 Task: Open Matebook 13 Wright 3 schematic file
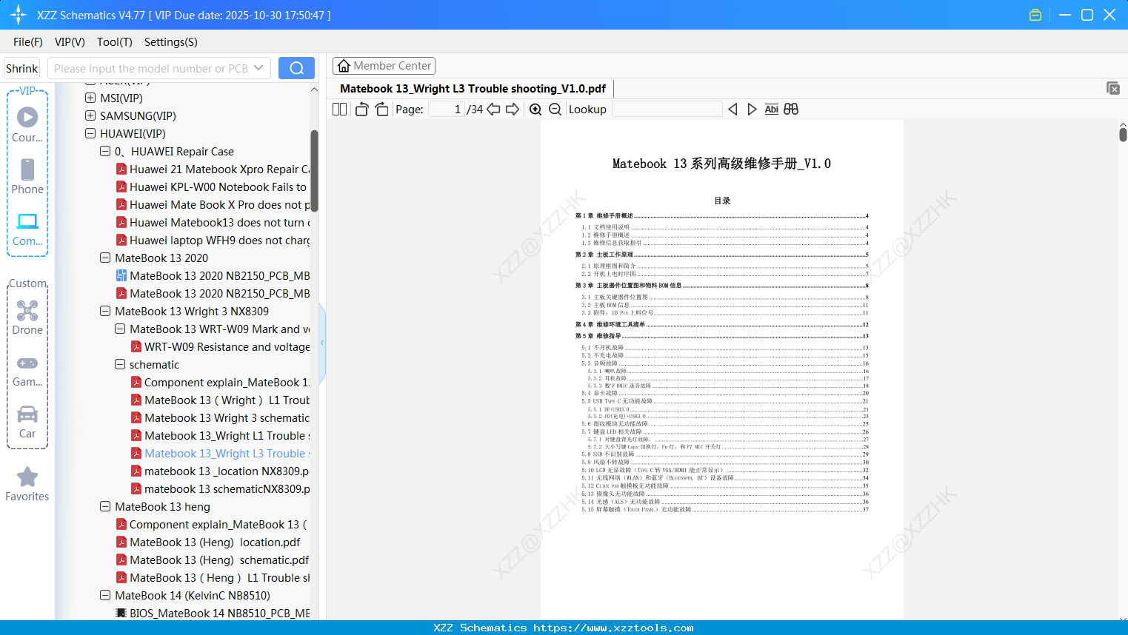[221, 418]
